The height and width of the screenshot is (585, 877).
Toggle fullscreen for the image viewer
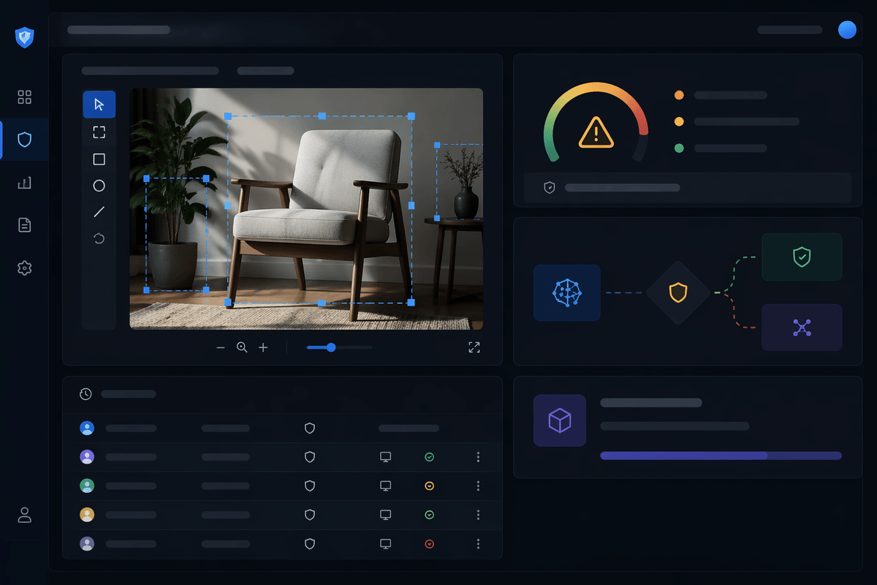(x=474, y=347)
